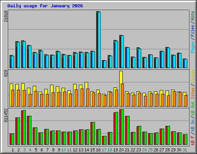Click the day 28 axis label
The height and width of the screenshot is (154, 197).
pyautogui.click(x=167, y=150)
